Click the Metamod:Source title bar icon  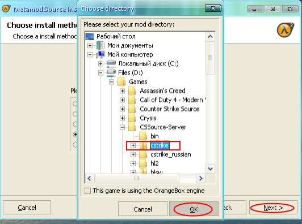click(x=6, y=8)
